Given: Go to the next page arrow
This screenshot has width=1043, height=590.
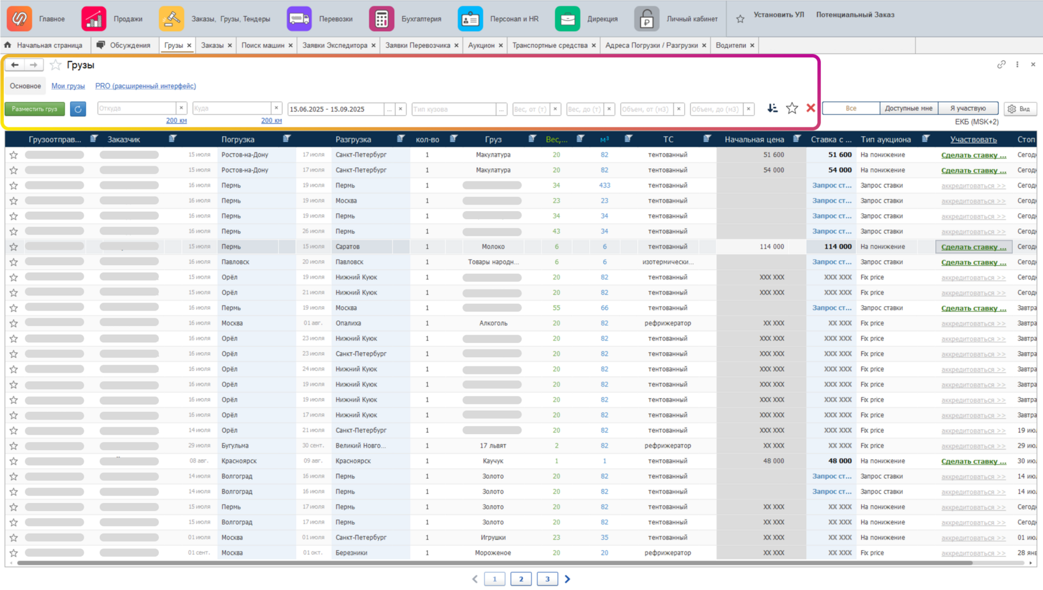Looking at the screenshot, I should tap(567, 579).
